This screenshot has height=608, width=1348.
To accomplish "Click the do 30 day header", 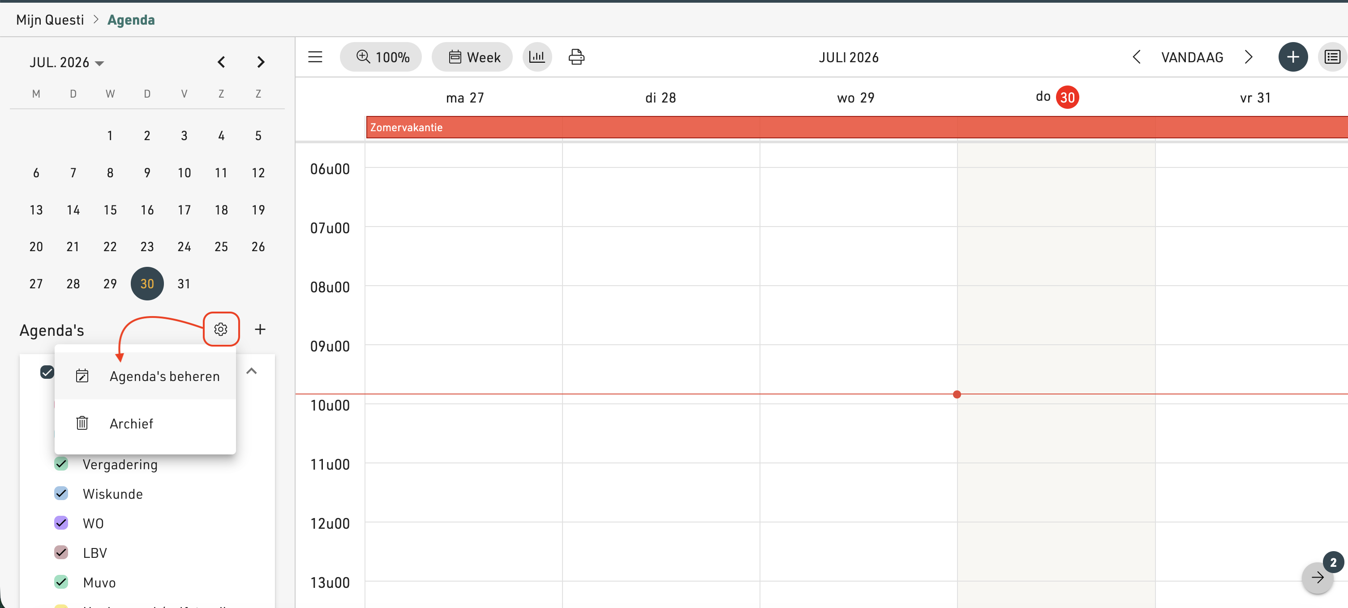I will tap(1056, 97).
